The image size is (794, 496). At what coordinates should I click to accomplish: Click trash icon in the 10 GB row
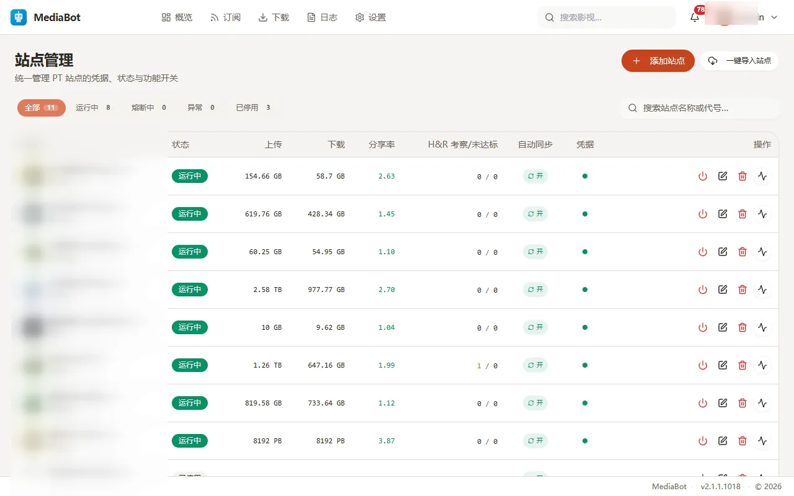coord(743,327)
